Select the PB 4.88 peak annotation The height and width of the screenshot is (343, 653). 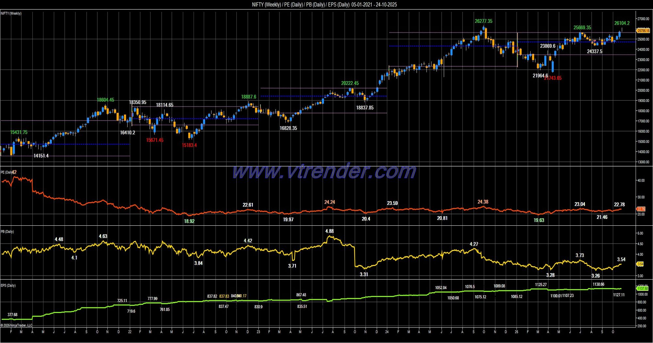(329, 231)
